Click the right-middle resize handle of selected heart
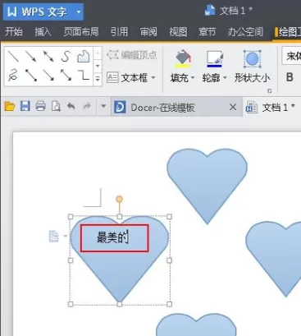301x336 pixels. pyautogui.click(x=169, y=260)
